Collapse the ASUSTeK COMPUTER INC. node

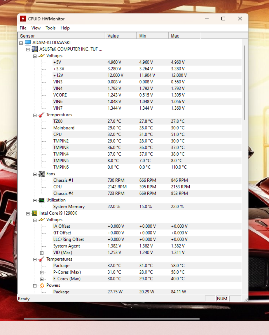click(x=28, y=50)
